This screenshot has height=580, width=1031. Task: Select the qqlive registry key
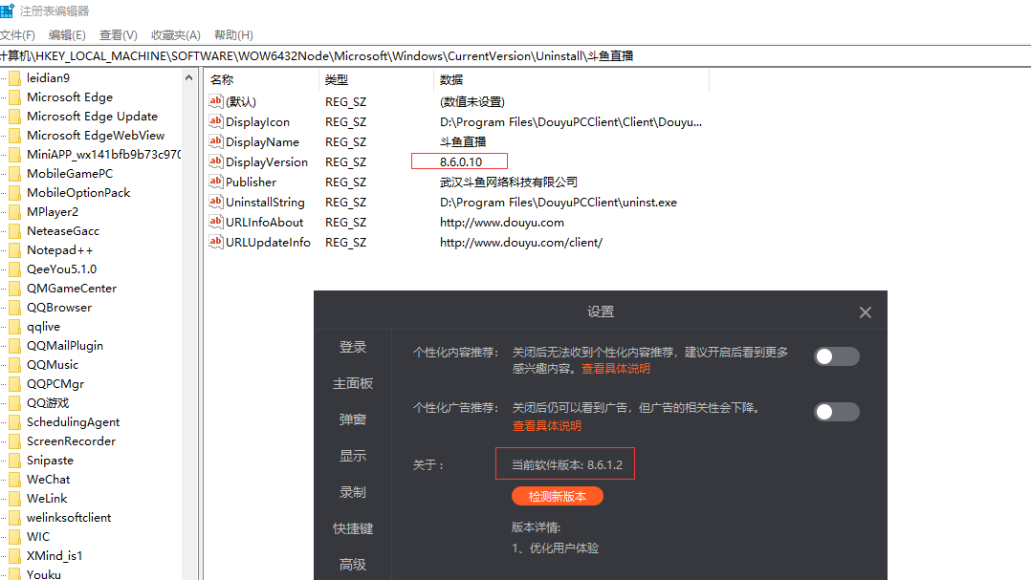43,327
